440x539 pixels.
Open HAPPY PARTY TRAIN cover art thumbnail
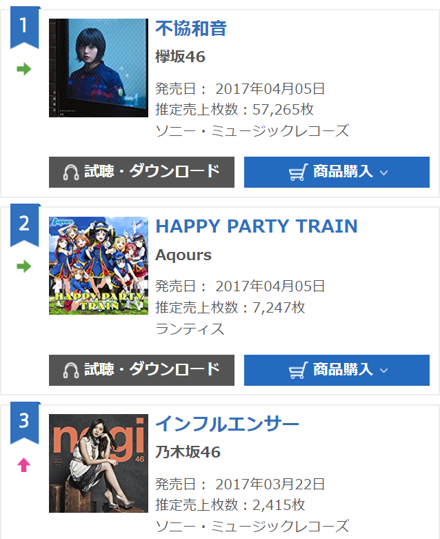click(x=99, y=266)
